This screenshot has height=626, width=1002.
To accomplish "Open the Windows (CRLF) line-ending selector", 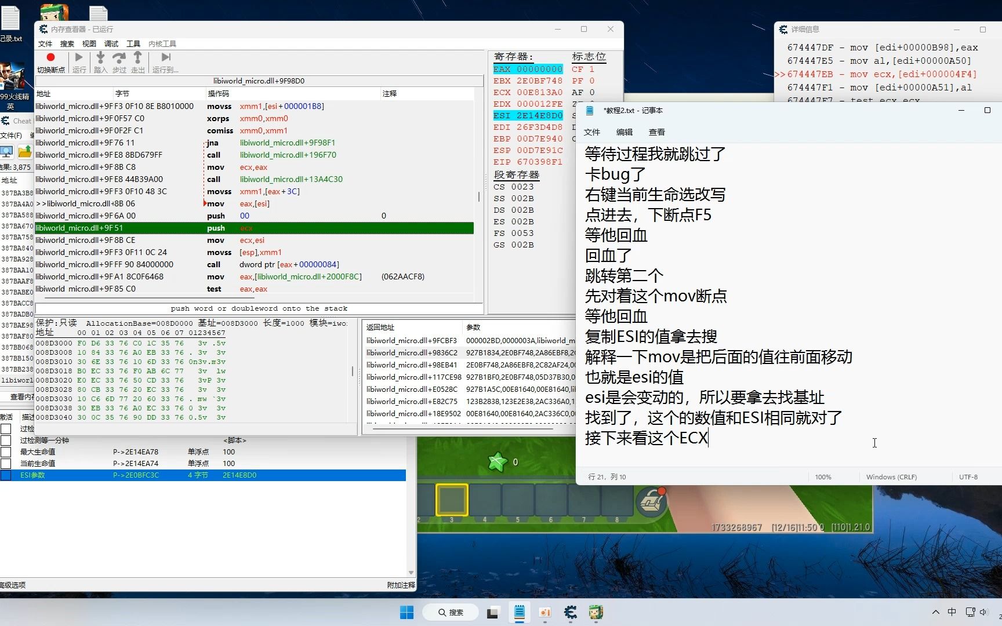I will [x=891, y=476].
